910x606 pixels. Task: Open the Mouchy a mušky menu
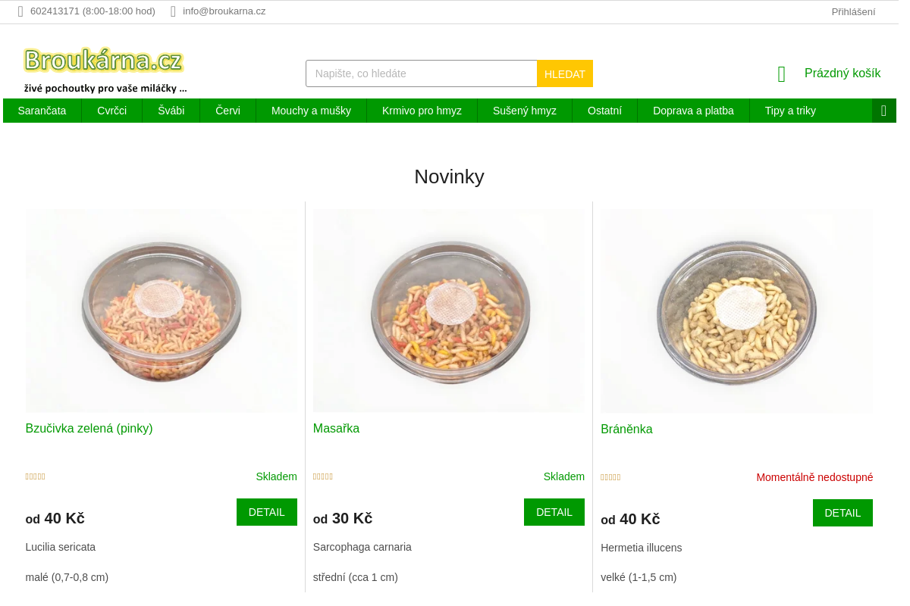click(x=311, y=111)
